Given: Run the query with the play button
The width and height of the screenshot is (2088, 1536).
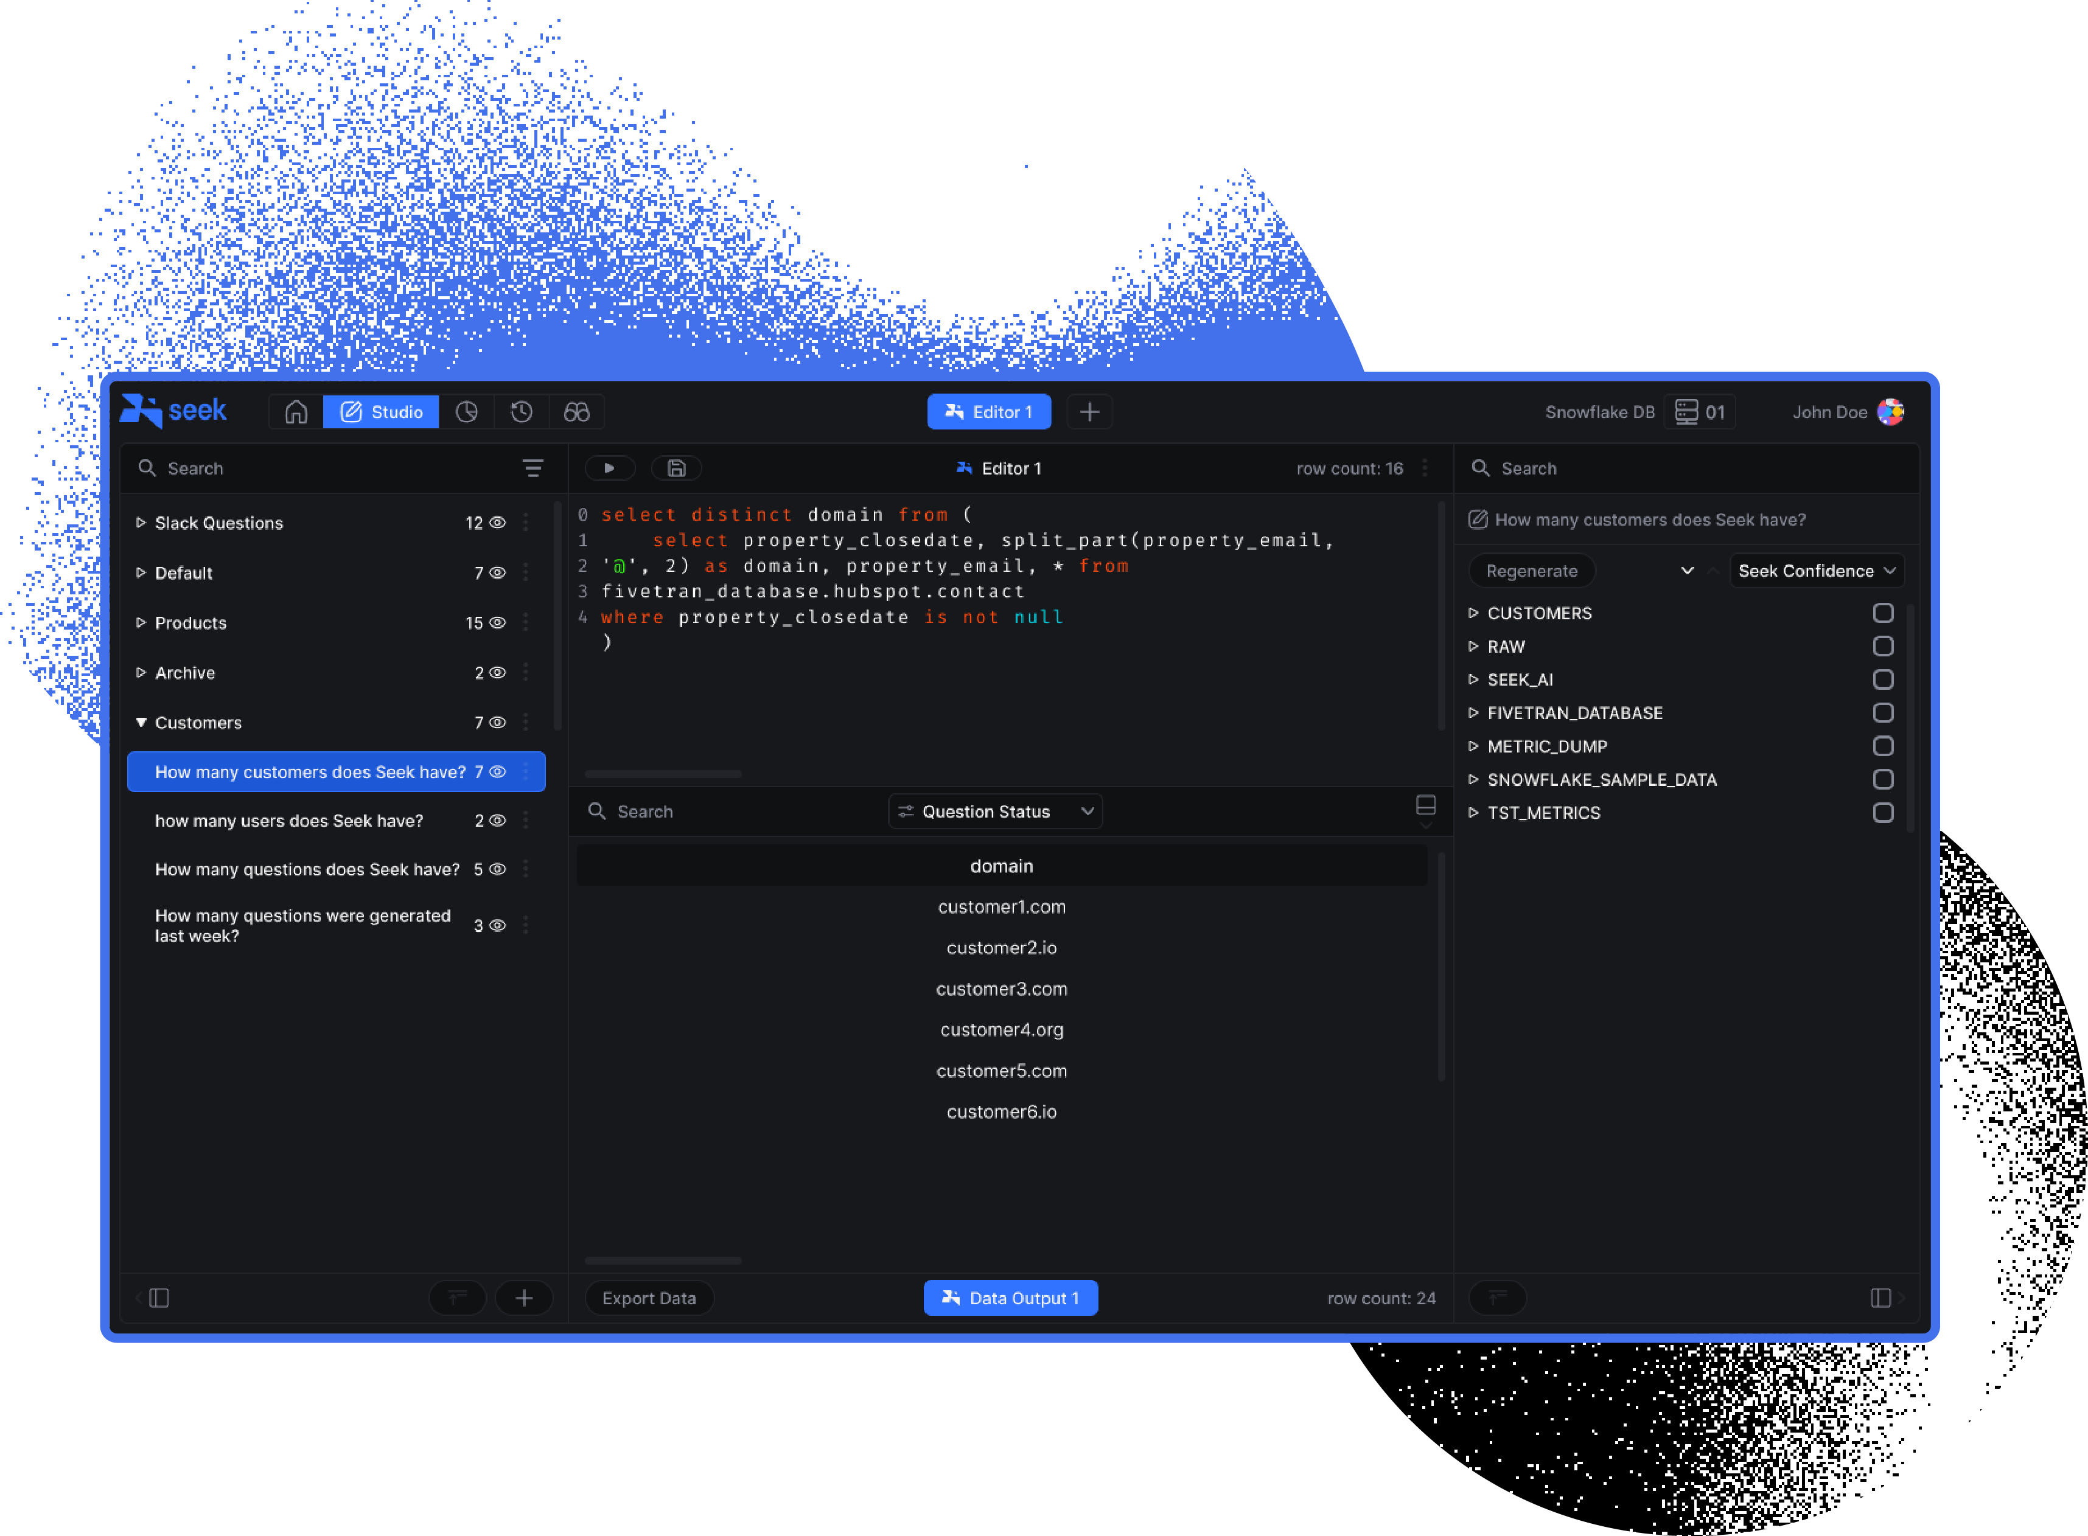Looking at the screenshot, I should [x=609, y=468].
